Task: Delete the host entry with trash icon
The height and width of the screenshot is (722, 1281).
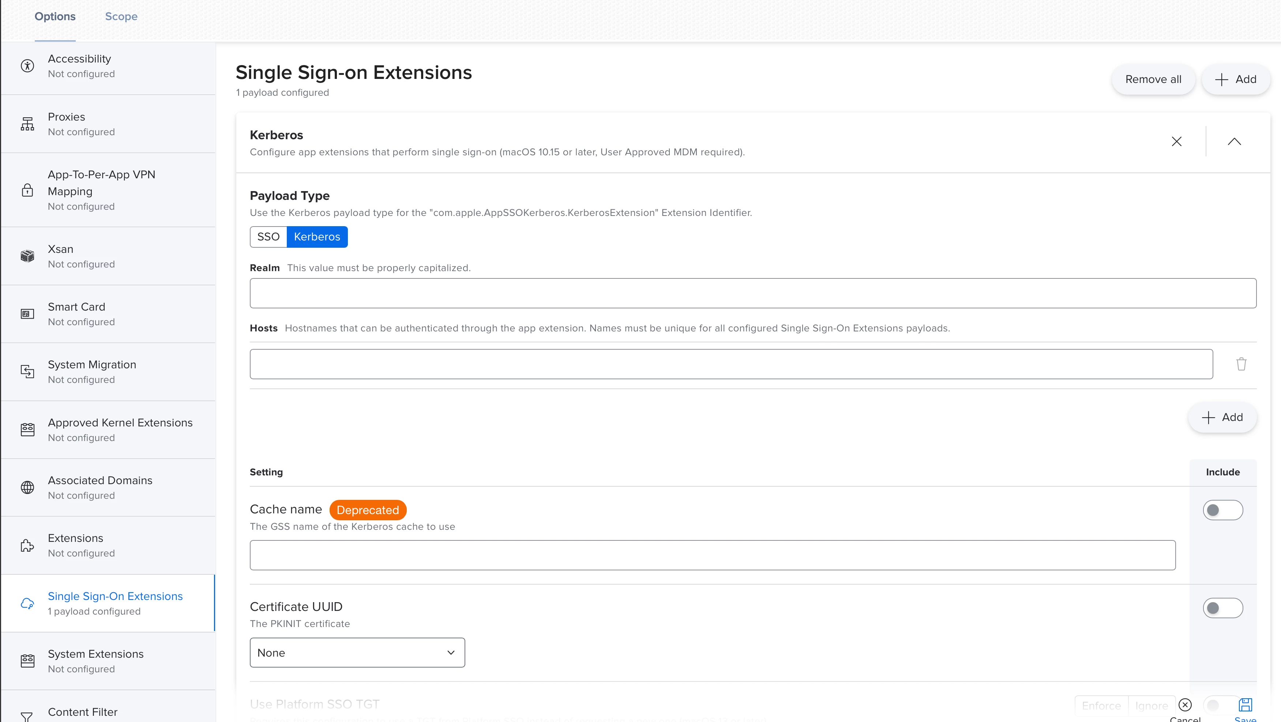Action: point(1241,364)
